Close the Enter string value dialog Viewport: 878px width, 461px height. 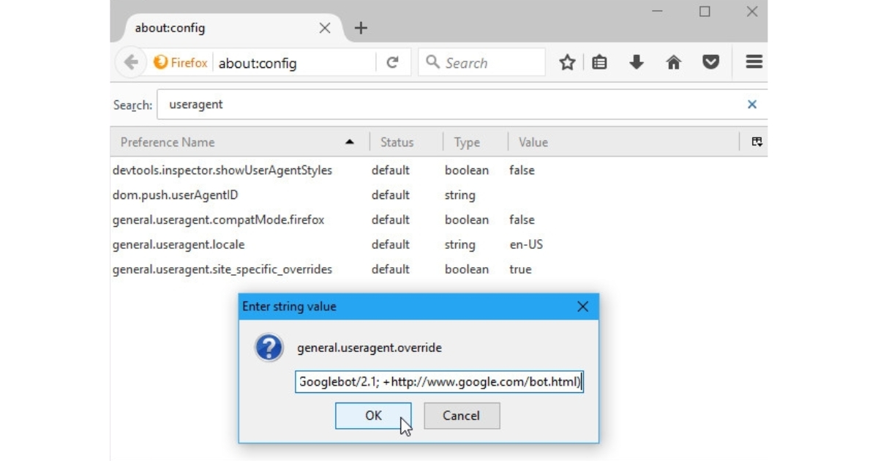click(x=582, y=307)
